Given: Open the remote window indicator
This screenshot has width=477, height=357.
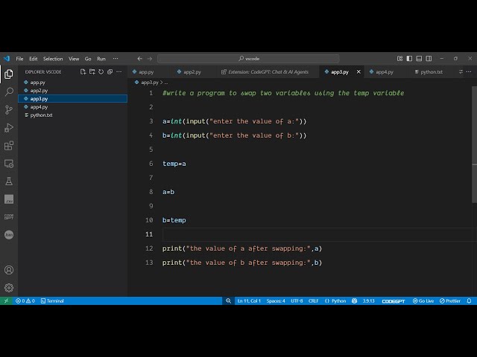Looking at the screenshot, I should click(x=6, y=300).
